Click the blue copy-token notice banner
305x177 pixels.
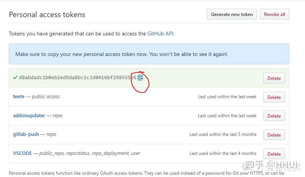coord(149,54)
